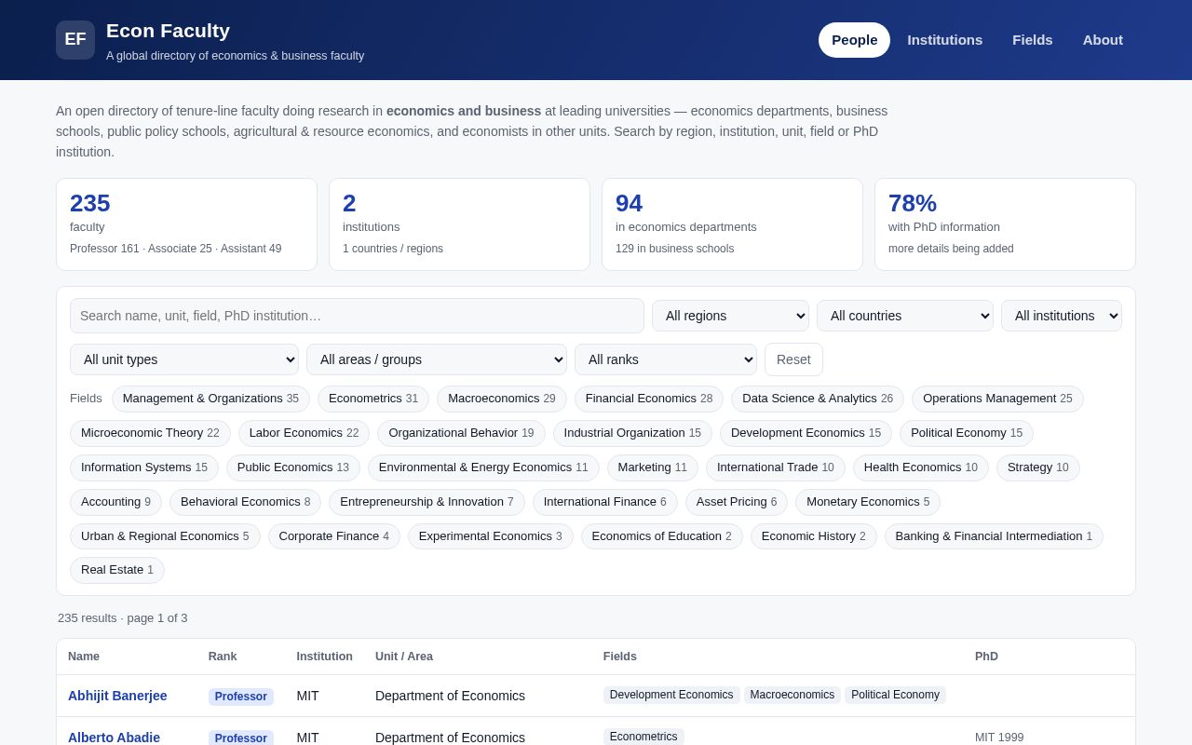Viewport: 1192px width, 745px height.
Task: Toggle the Information Systems chip
Action: [x=144, y=467]
